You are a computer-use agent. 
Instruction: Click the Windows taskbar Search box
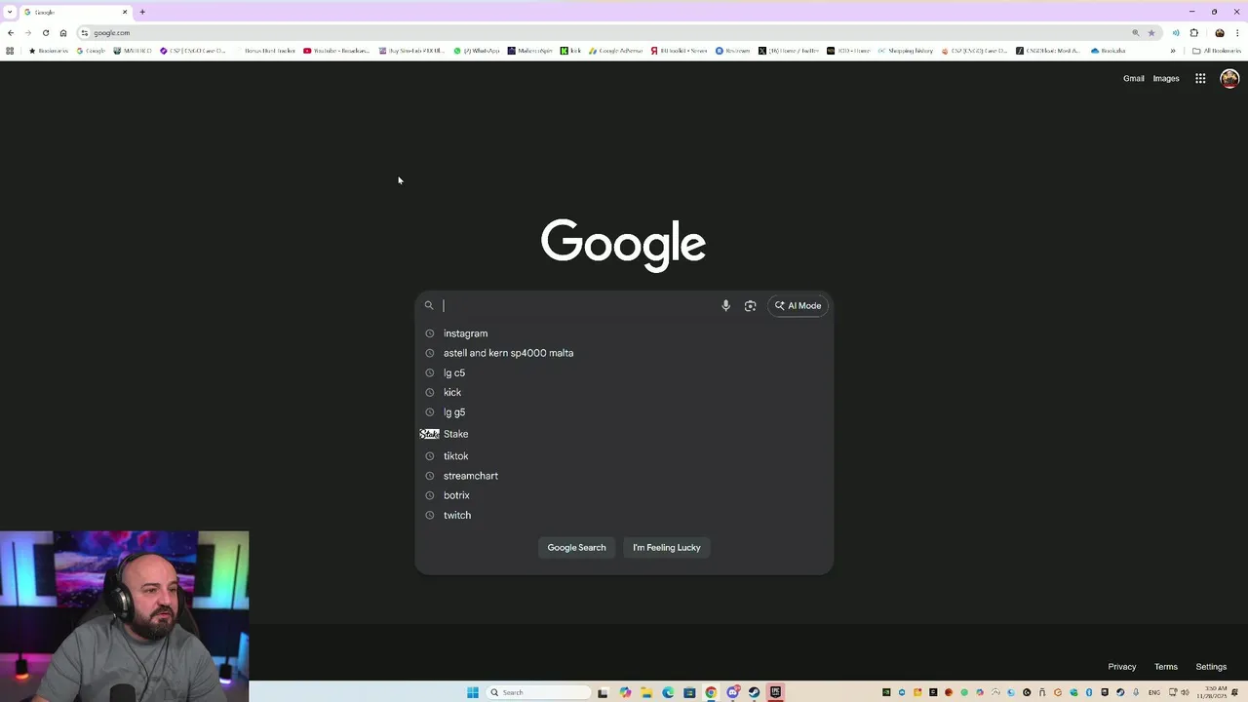tap(539, 692)
